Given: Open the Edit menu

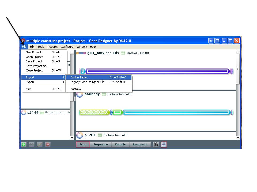Looking at the screenshot, I should tap(32, 47).
